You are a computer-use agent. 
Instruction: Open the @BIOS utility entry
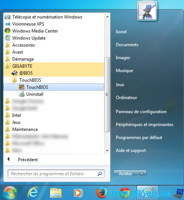(x=54, y=73)
